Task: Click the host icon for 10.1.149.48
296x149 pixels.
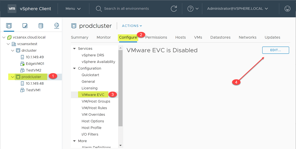Action: coord(23,84)
